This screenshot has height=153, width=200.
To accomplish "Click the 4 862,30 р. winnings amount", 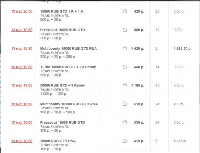I will click(x=182, y=49).
